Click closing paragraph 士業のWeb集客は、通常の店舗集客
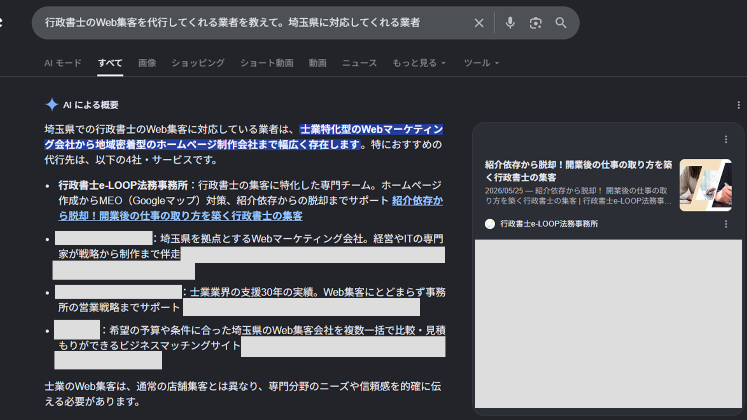The height and width of the screenshot is (420, 747). click(x=243, y=394)
